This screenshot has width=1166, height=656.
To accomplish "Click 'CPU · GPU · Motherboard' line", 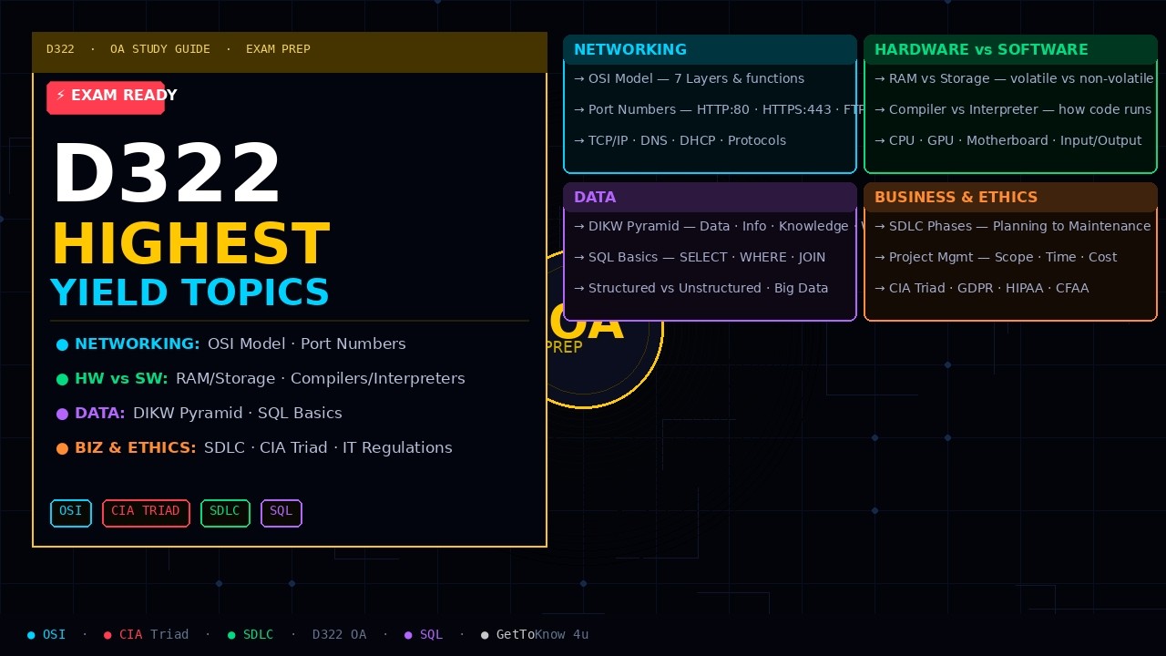I will click(1007, 140).
